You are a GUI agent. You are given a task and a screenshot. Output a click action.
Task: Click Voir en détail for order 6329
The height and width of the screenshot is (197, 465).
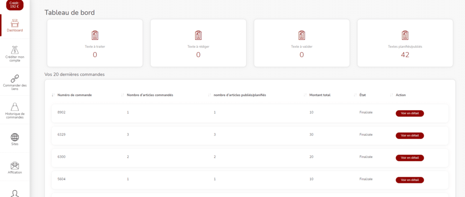pos(410,136)
